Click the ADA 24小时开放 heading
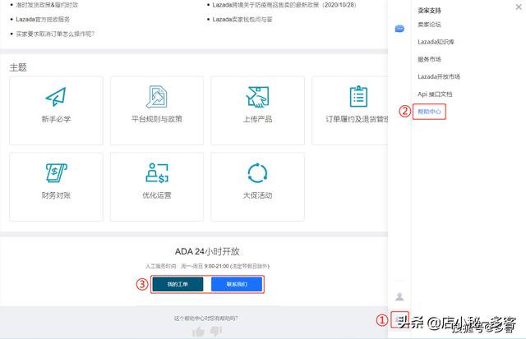 pyautogui.click(x=207, y=251)
